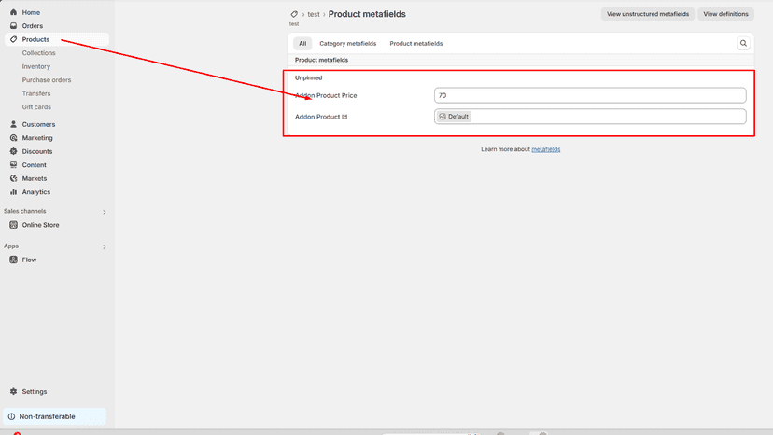Click the Discounts badge icon
The height and width of the screenshot is (435, 773).
pyautogui.click(x=13, y=151)
